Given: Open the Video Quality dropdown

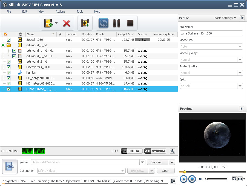Looking at the screenshot, I should 240,60.
